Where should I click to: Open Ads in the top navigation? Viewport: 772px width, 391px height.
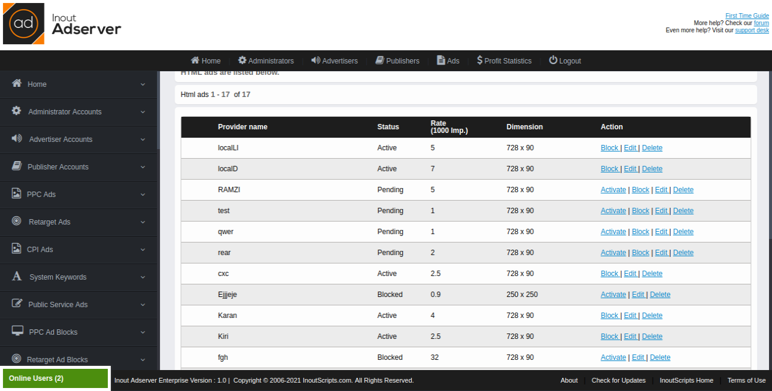[x=448, y=60]
